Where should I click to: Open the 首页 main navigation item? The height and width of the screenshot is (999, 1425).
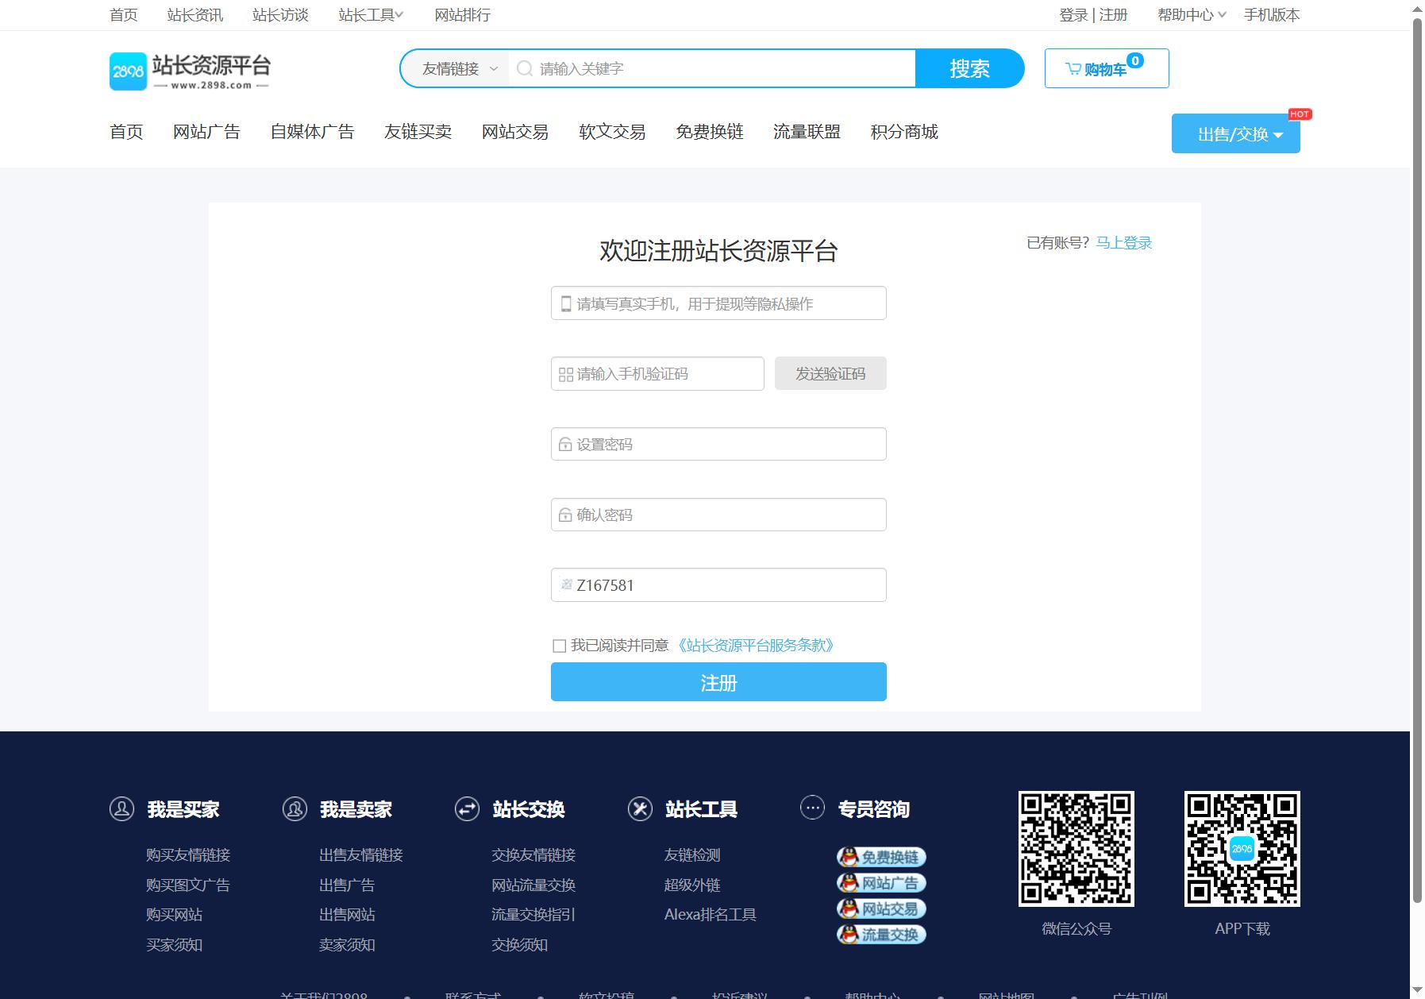pos(126,132)
